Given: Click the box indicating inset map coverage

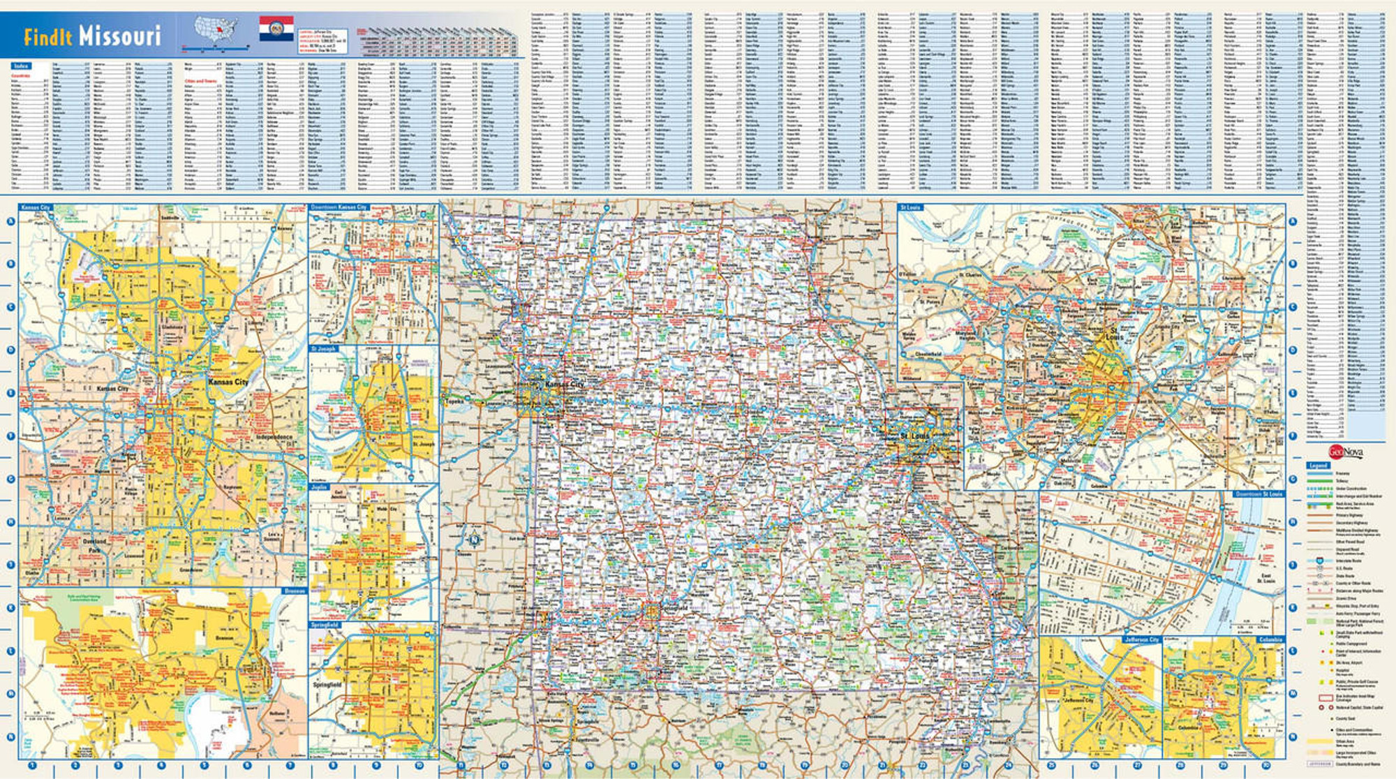Looking at the screenshot, I should click(1325, 697).
